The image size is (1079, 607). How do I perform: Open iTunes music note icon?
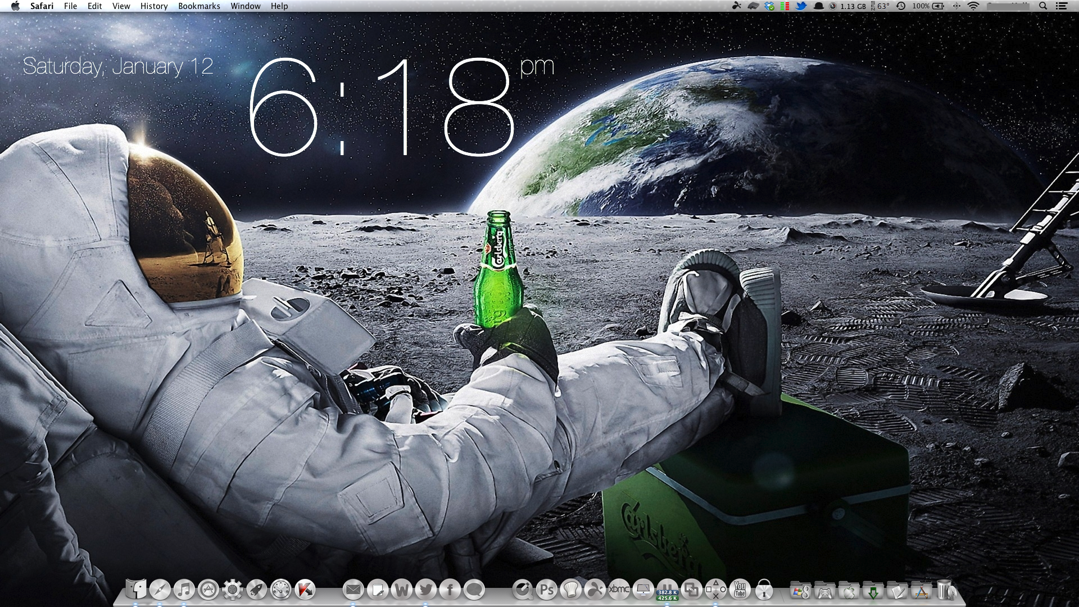tap(184, 590)
